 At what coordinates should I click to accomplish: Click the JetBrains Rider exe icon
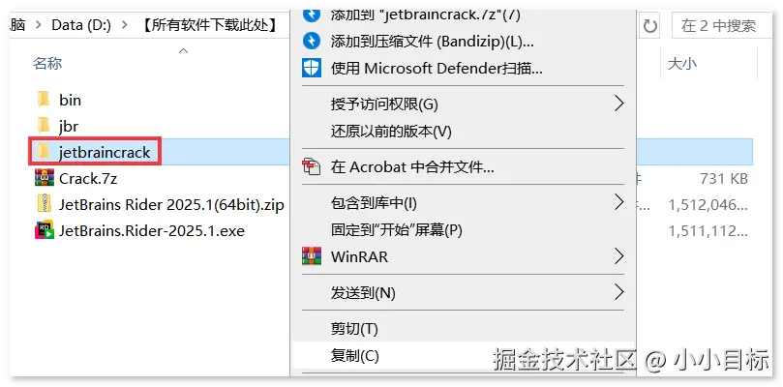tap(45, 230)
